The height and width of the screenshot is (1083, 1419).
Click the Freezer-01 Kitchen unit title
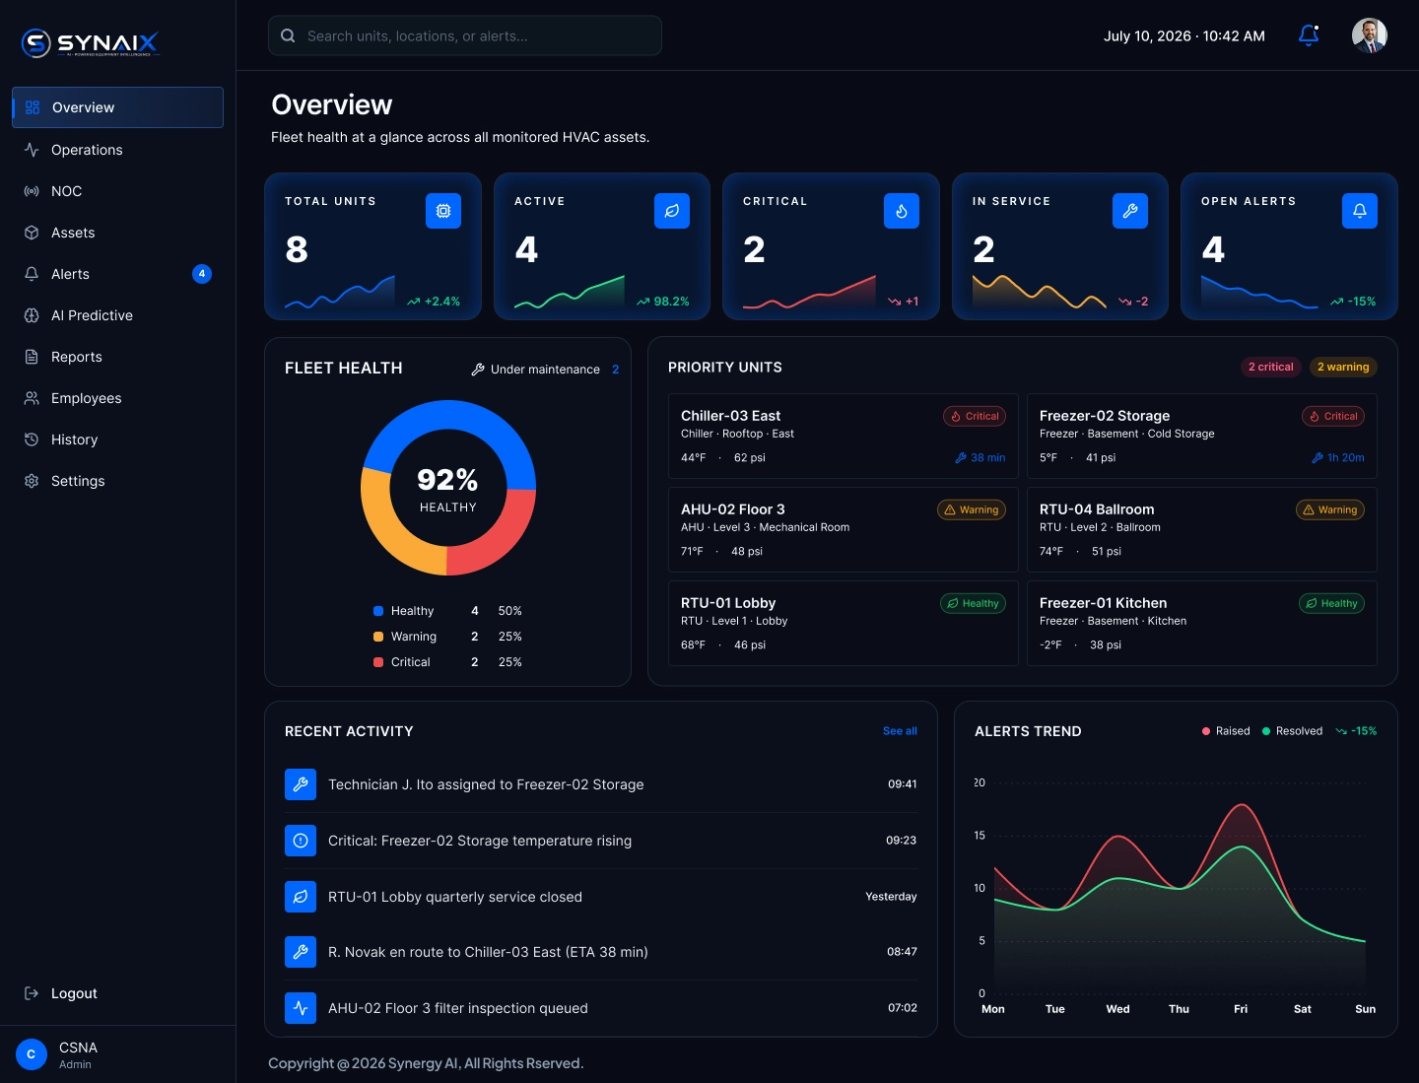pyautogui.click(x=1104, y=603)
